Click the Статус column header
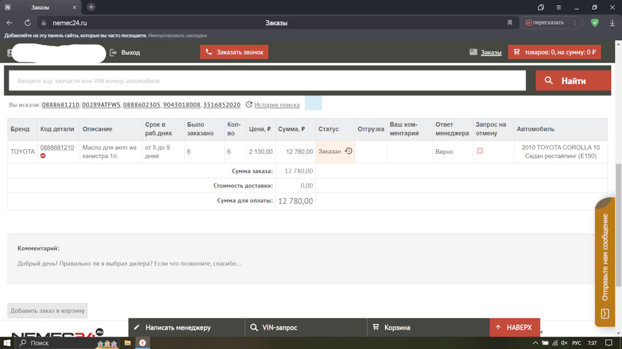 point(328,129)
